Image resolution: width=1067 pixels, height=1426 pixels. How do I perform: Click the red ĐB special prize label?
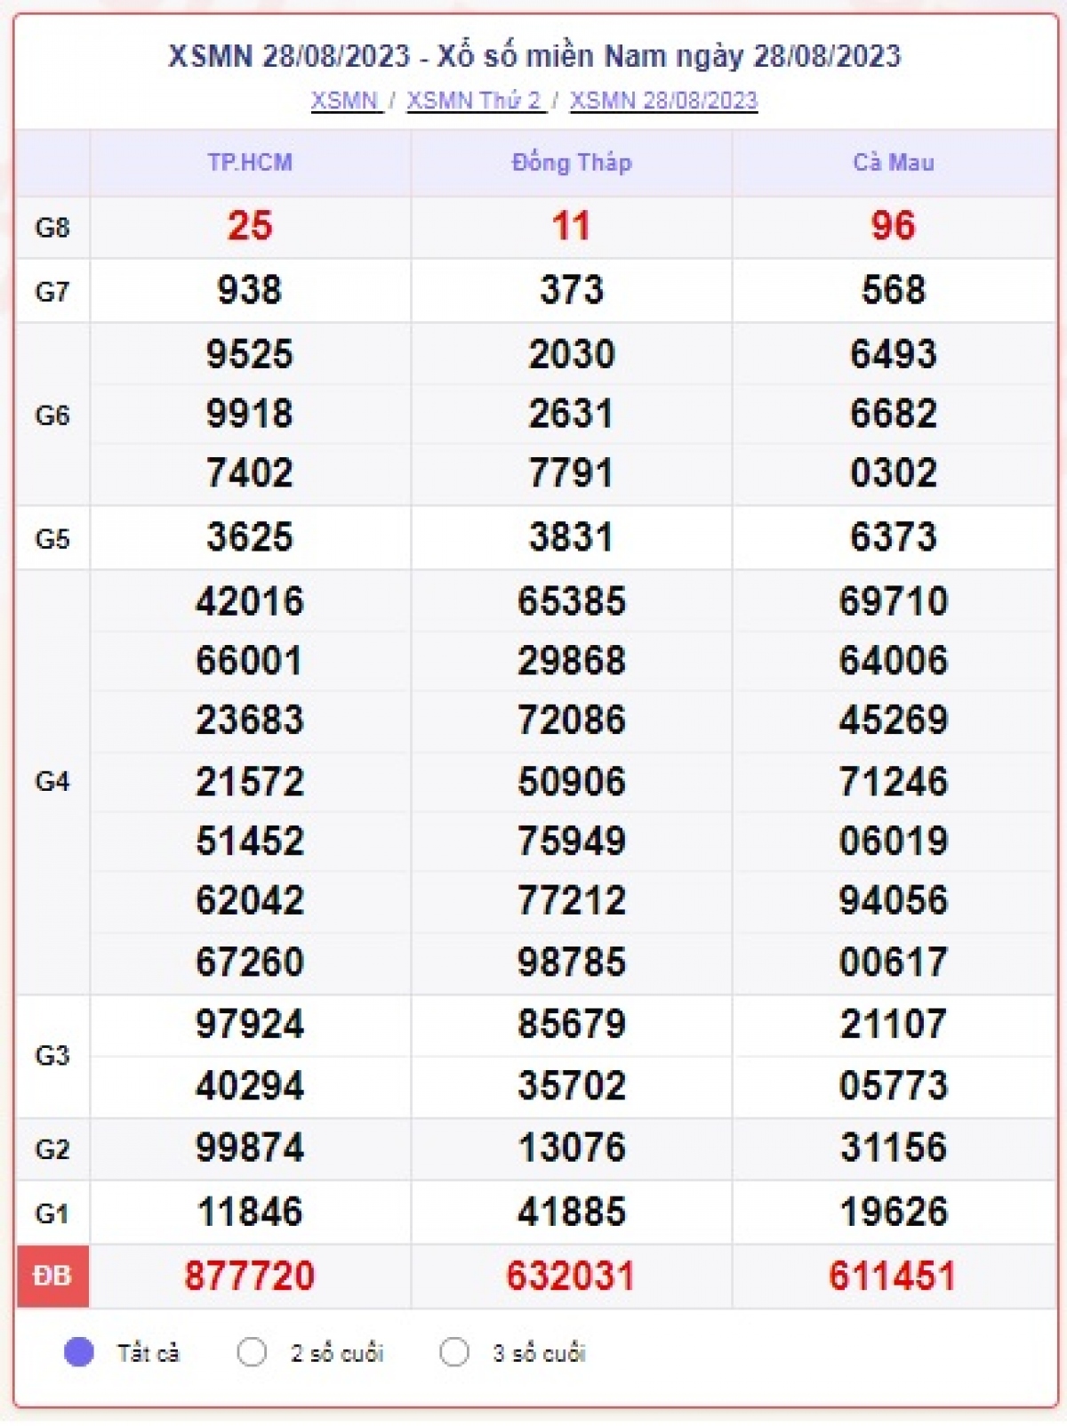52,1276
